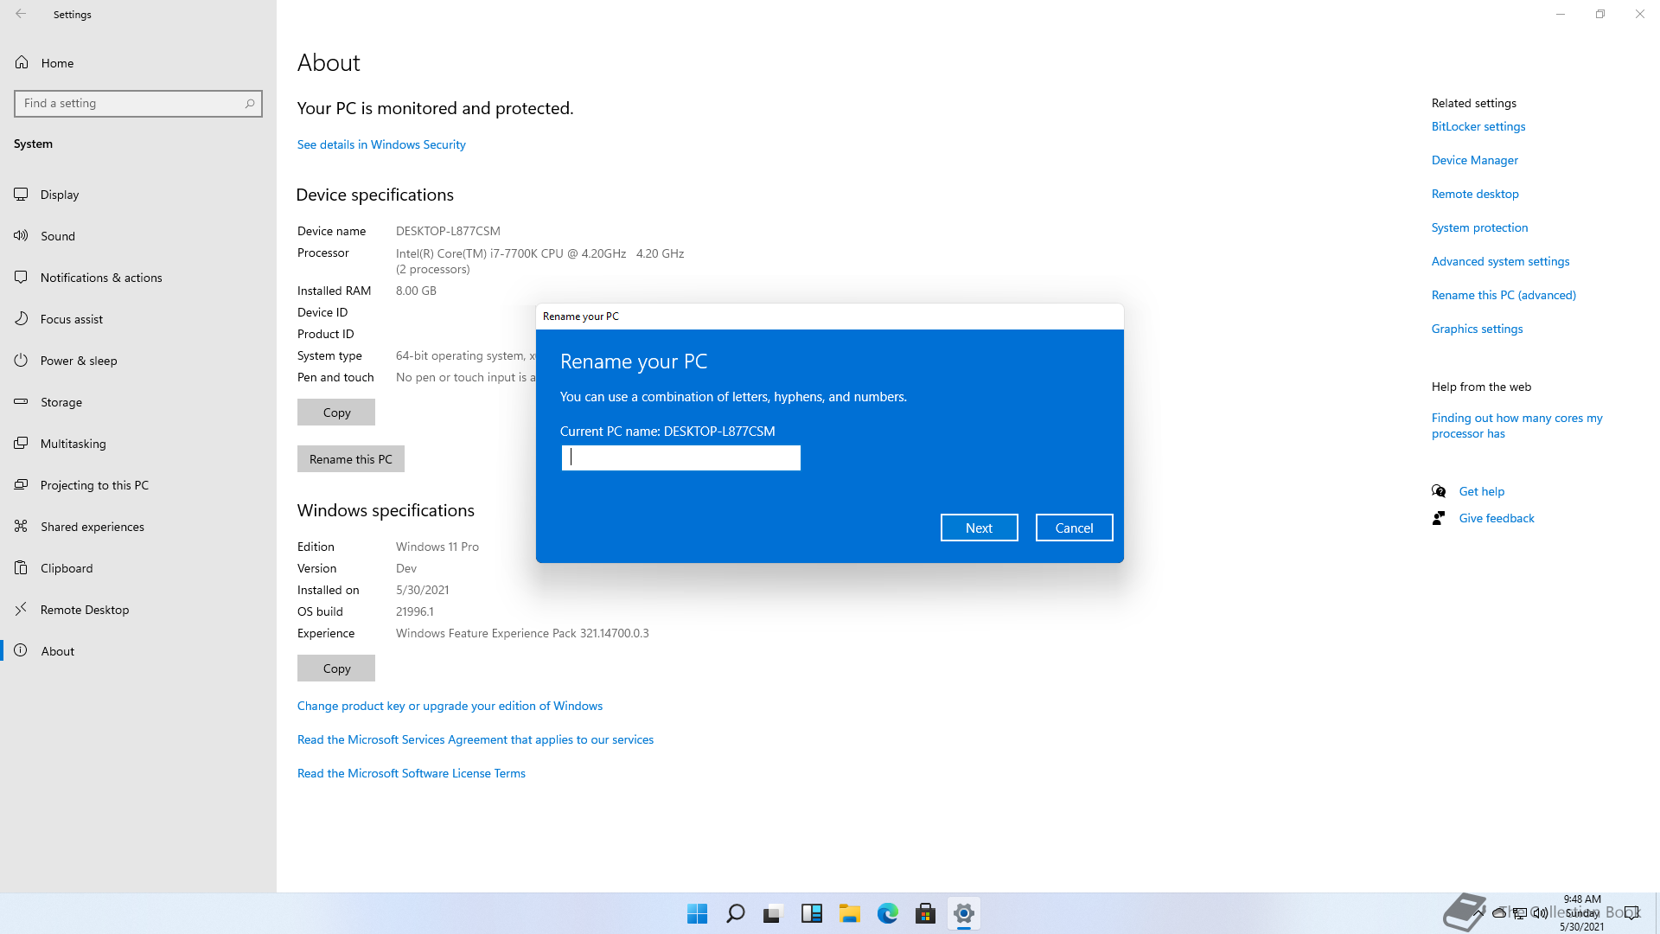Click the Rename this PC button
The width and height of the screenshot is (1660, 934).
tap(351, 459)
